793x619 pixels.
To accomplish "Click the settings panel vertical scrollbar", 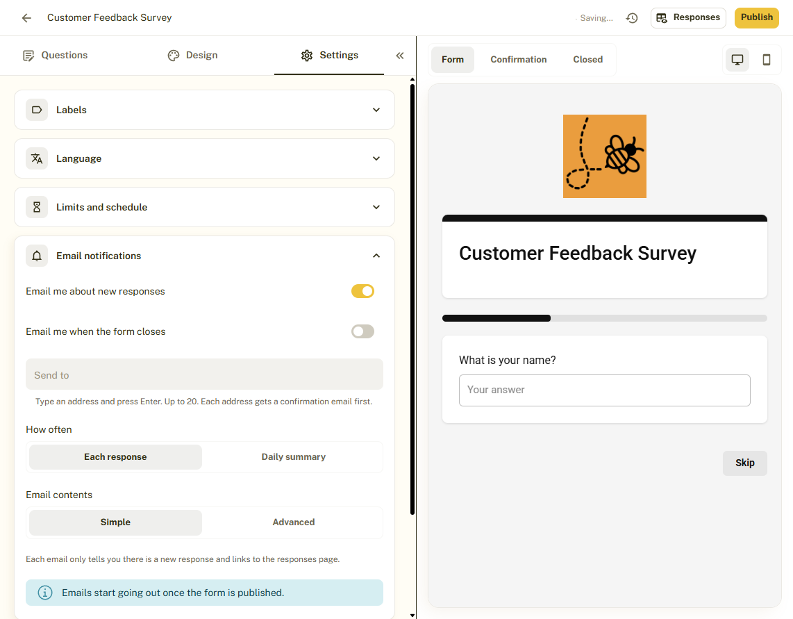I will point(412,299).
